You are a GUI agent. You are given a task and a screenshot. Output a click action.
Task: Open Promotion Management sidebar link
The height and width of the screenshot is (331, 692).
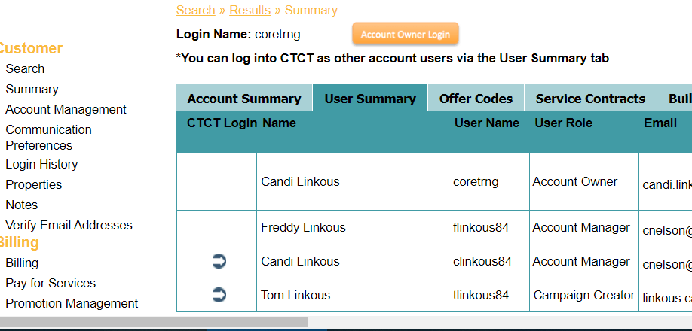pyautogui.click(x=72, y=303)
